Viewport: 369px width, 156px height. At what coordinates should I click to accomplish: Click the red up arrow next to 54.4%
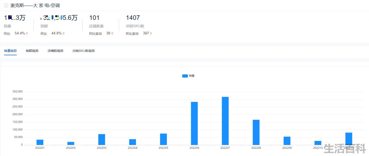point(27,34)
